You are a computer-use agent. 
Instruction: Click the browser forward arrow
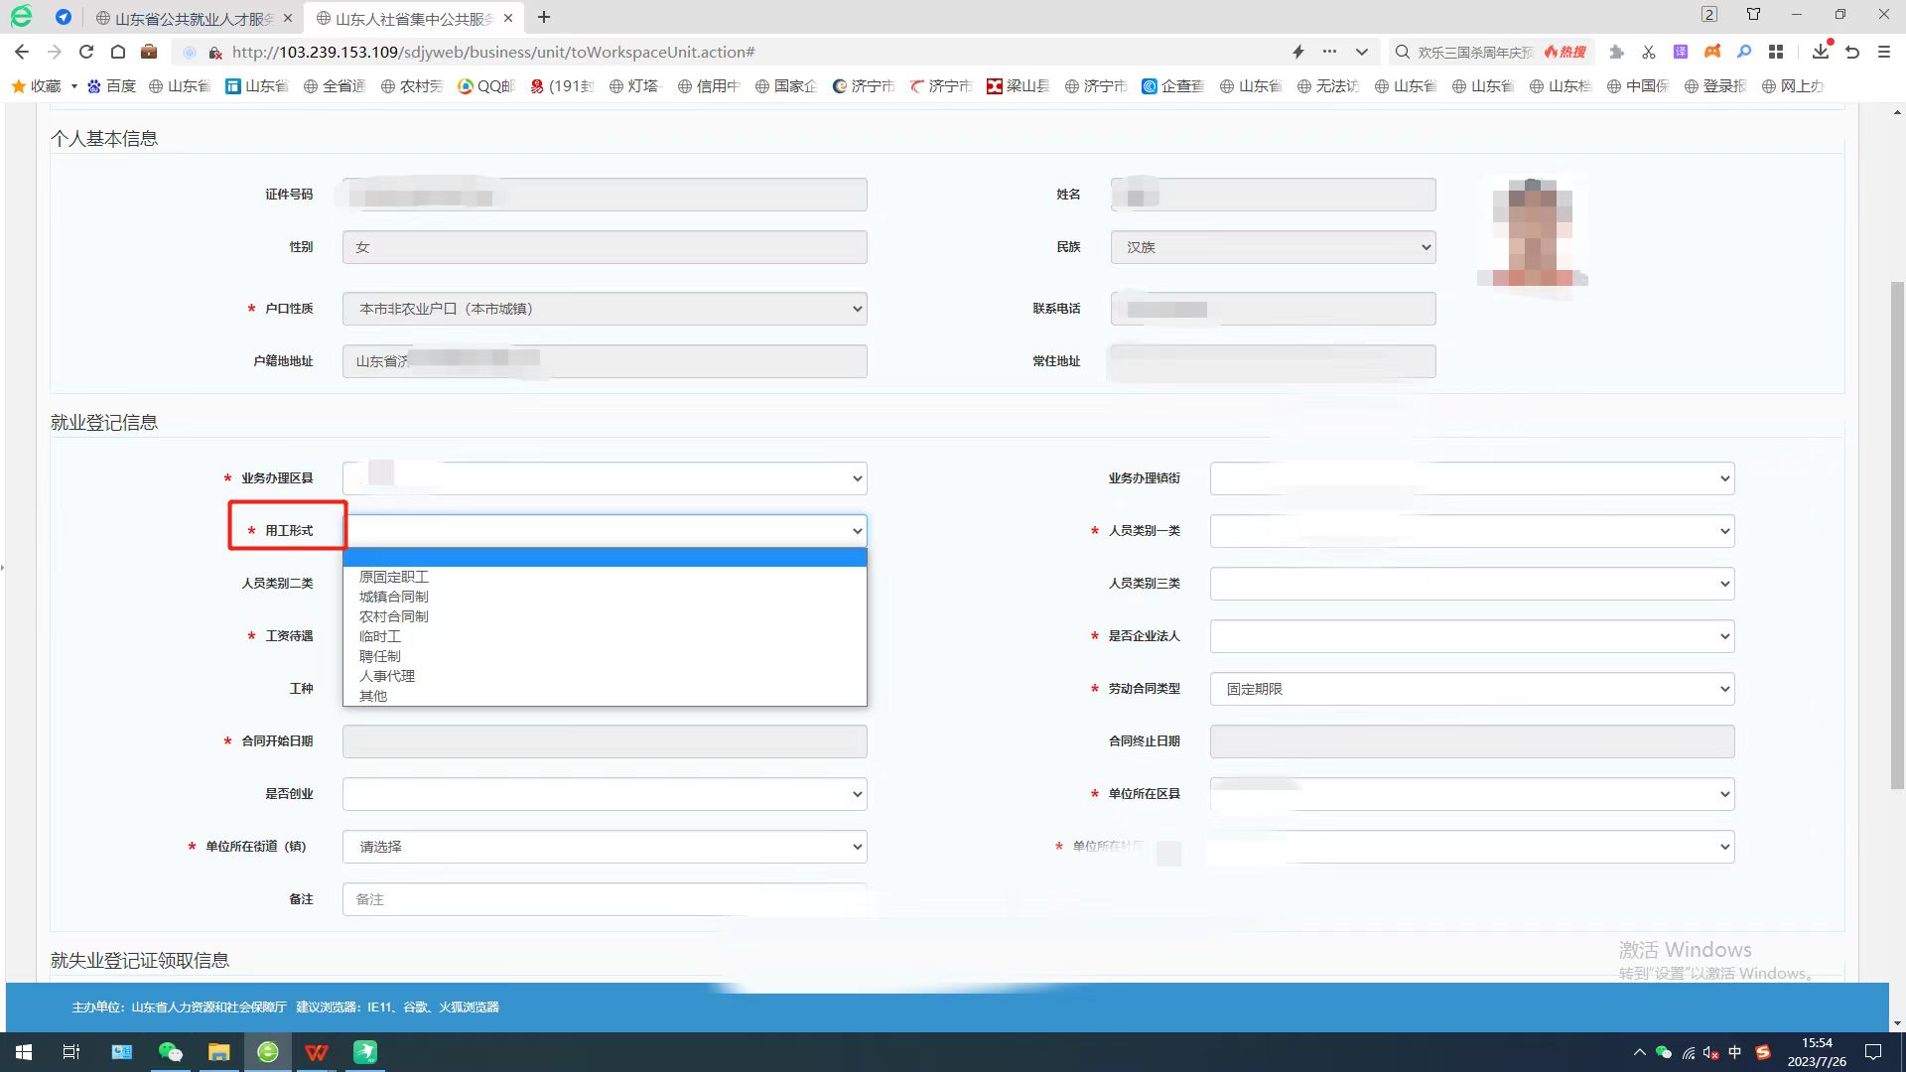coord(55,52)
